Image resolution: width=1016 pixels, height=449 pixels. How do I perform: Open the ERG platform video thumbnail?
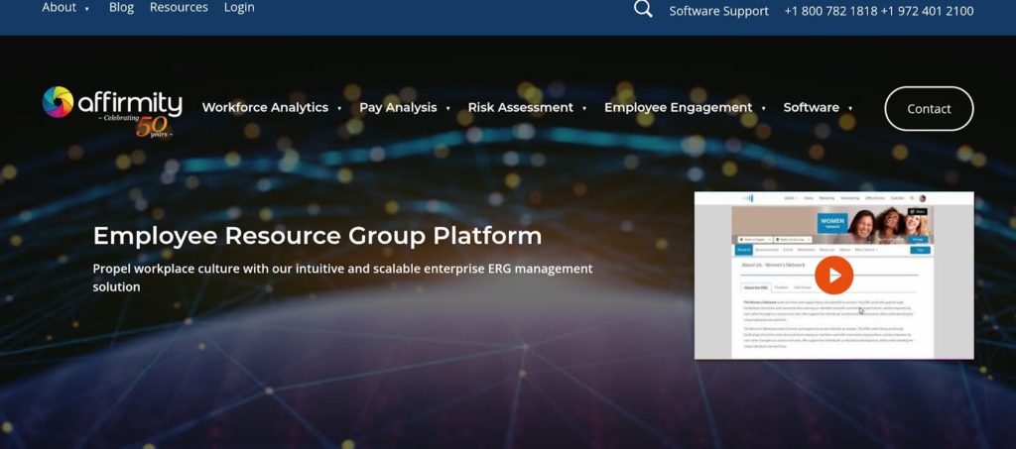833,275
